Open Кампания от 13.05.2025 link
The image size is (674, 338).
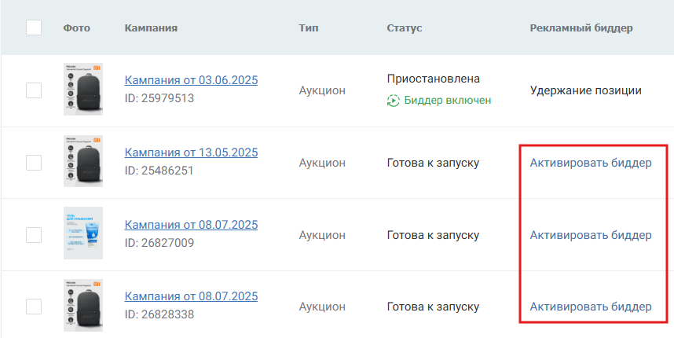[x=192, y=152]
